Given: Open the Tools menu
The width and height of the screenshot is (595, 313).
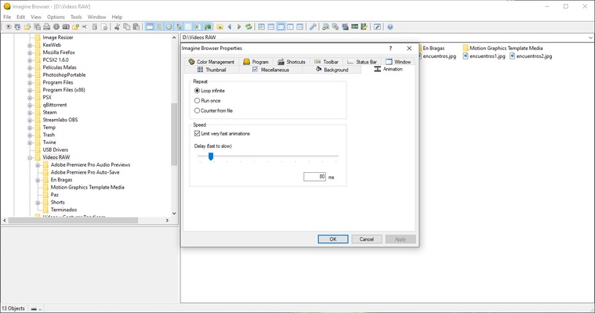Looking at the screenshot, I should (x=76, y=16).
